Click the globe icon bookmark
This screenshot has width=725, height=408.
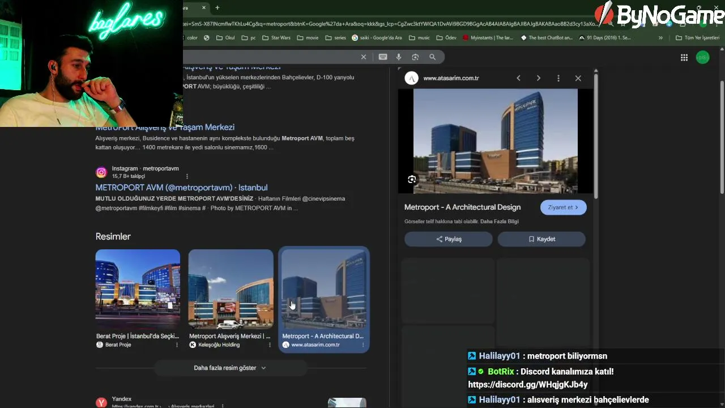206,38
